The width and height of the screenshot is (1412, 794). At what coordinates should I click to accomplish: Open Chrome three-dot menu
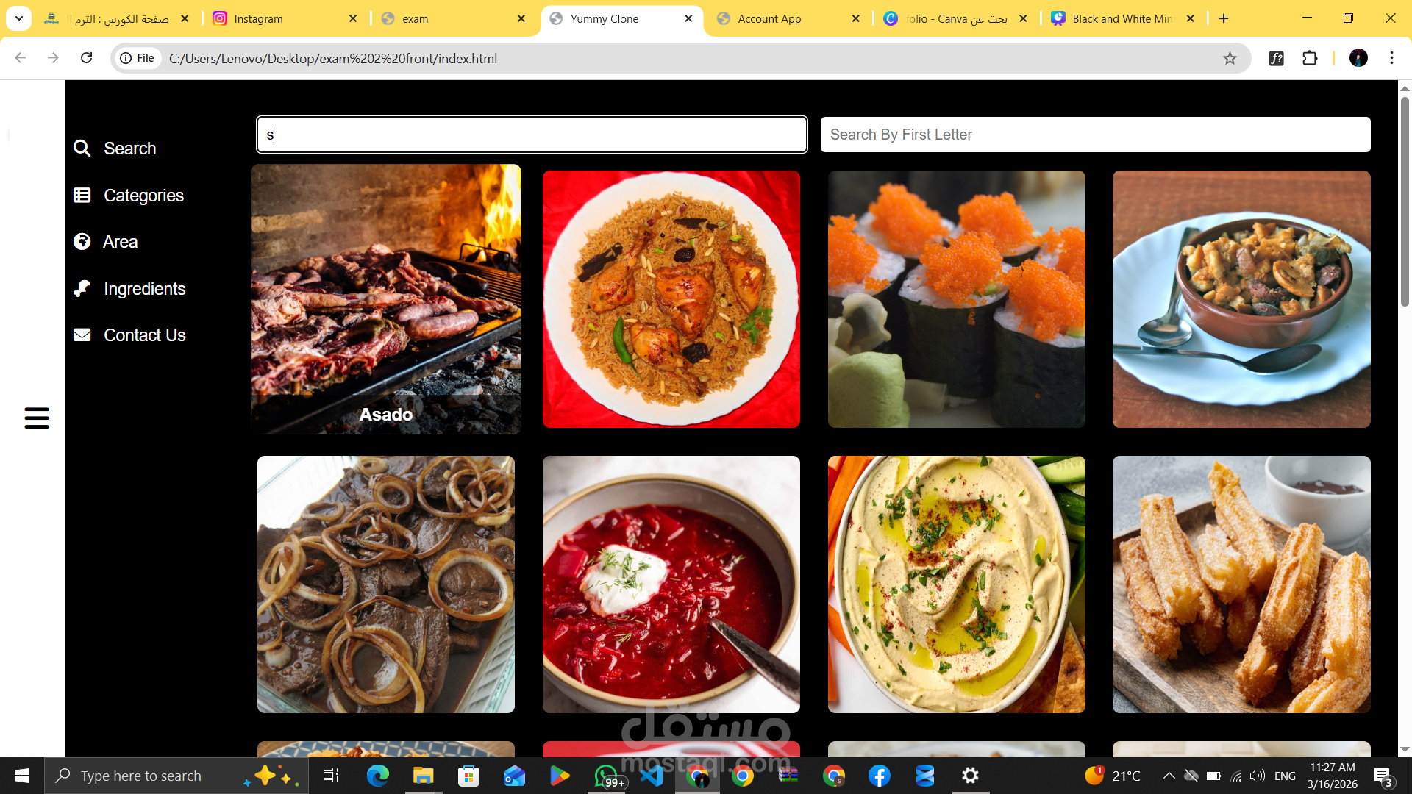point(1391,58)
